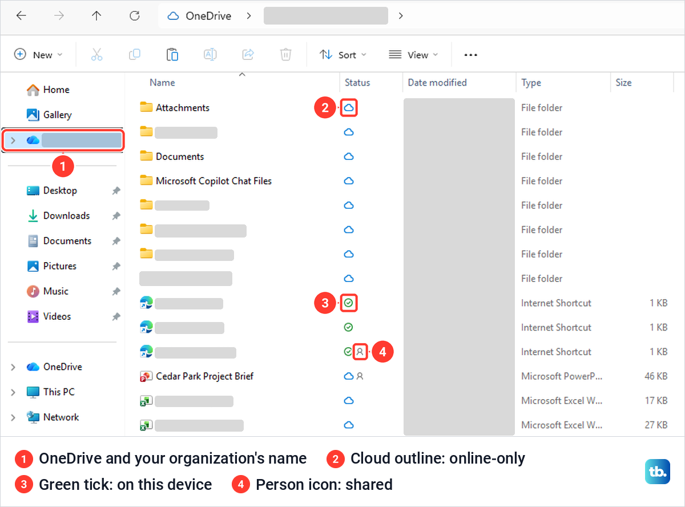The height and width of the screenshot is (507, 685).
Task: Open the Documents folder in file list
Action: 180,156
